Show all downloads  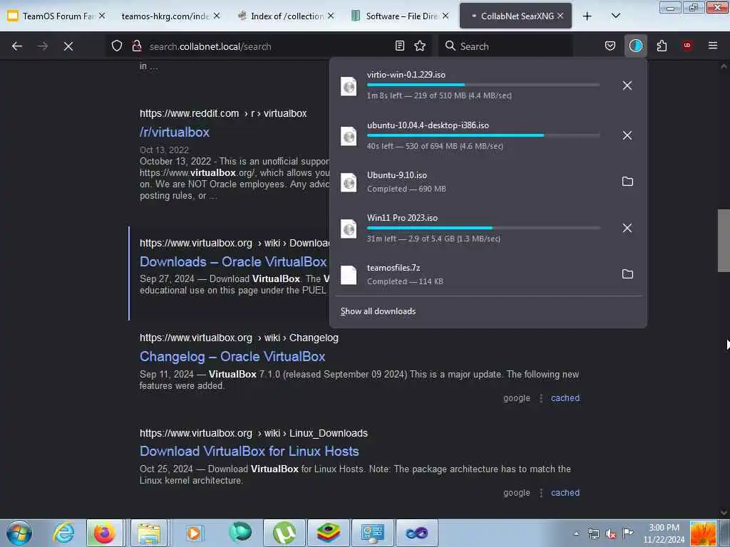(378, 311)
